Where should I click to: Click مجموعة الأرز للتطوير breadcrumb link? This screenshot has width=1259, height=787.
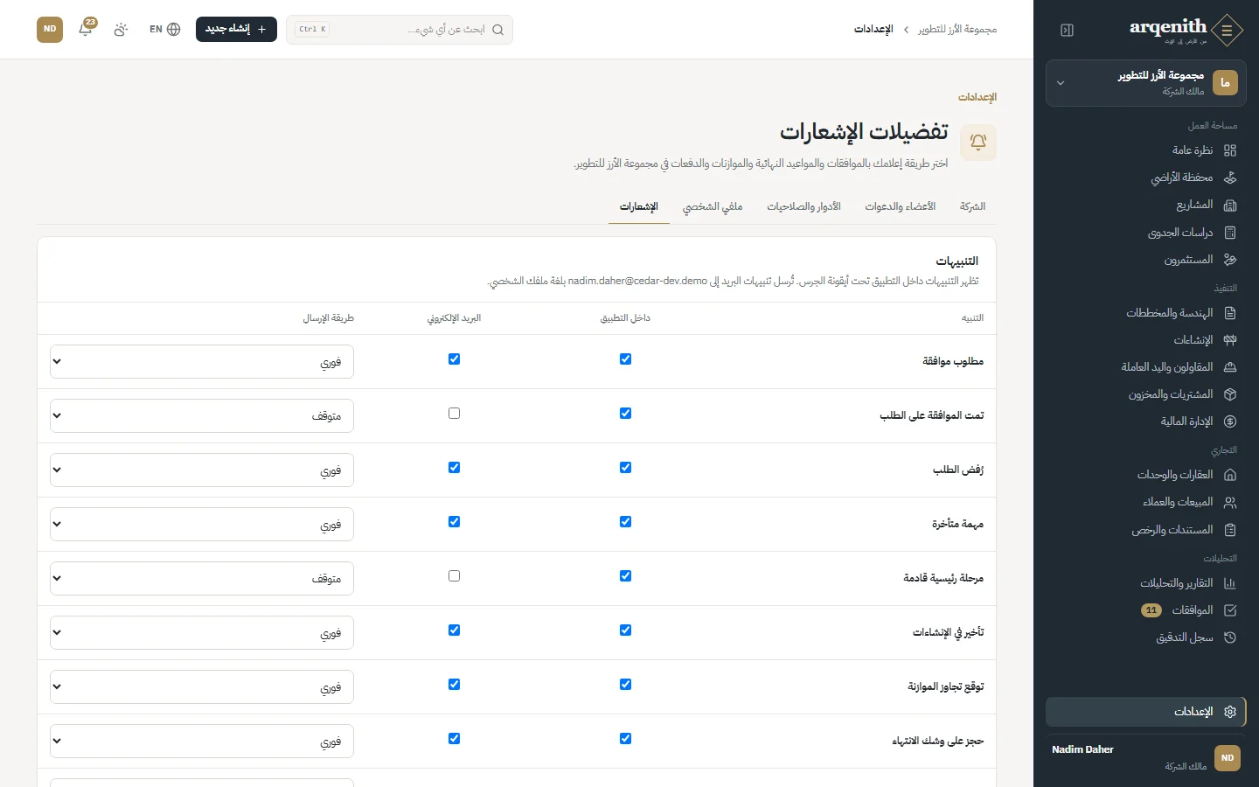[x=957, y=29]
